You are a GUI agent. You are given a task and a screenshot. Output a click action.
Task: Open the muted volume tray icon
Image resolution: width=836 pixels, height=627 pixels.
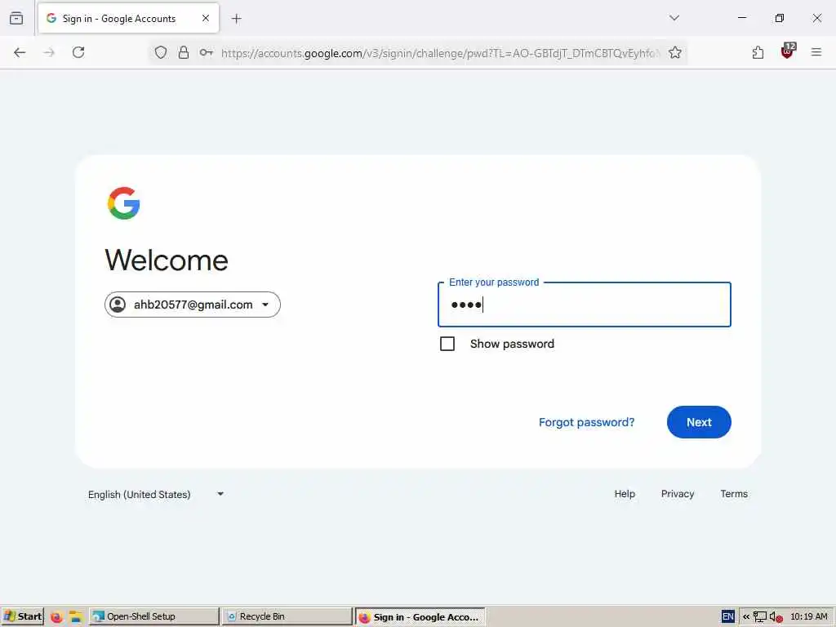776,617
